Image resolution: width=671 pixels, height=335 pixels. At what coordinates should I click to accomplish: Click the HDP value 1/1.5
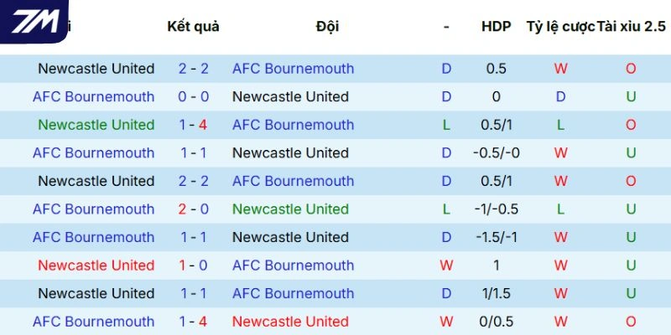tap(496, 294)
